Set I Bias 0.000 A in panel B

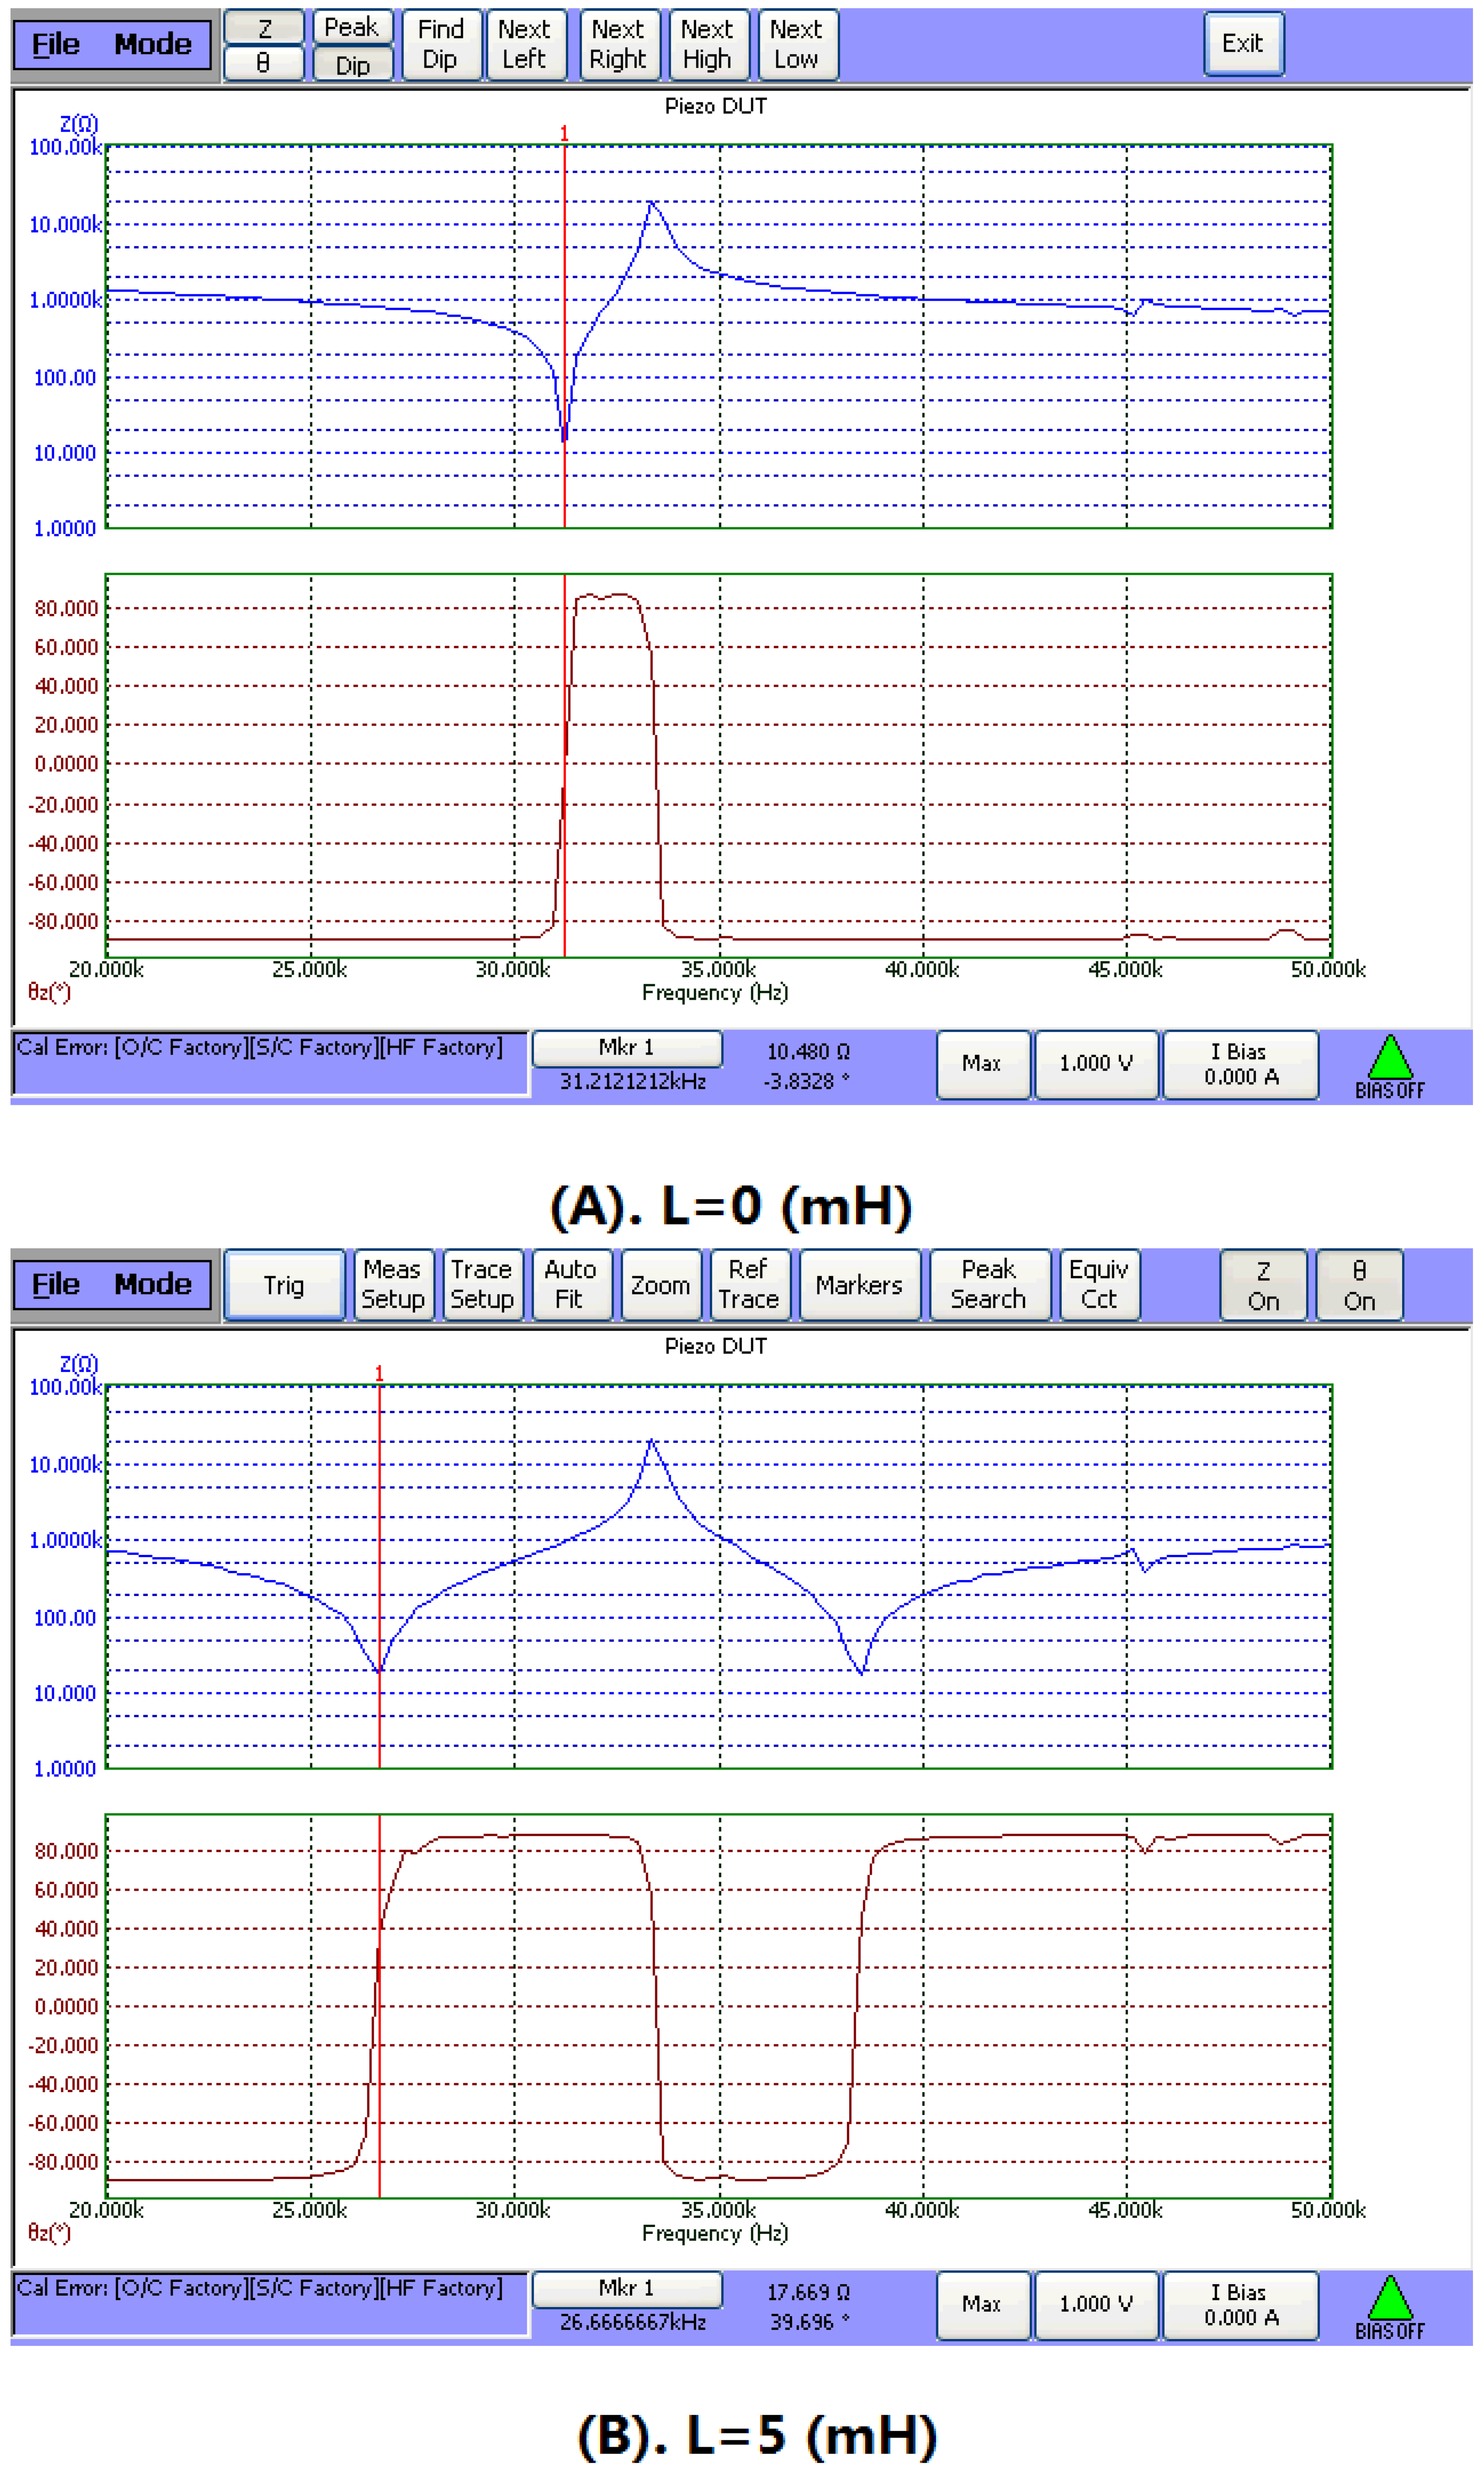1241,2306
